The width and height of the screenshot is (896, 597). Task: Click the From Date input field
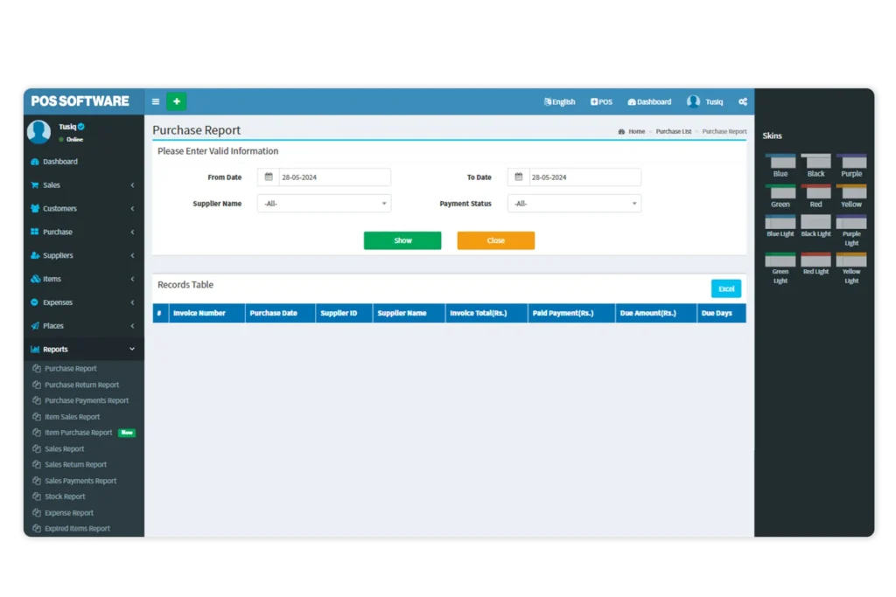(333, 177)
